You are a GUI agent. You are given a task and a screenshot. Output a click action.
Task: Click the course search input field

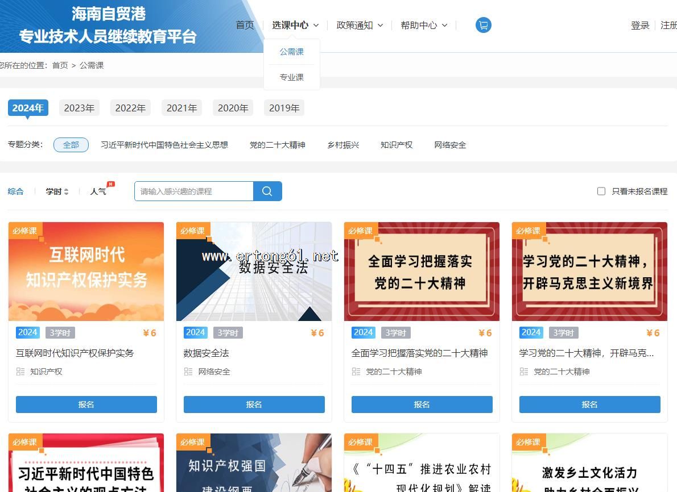tap(193, 191)
